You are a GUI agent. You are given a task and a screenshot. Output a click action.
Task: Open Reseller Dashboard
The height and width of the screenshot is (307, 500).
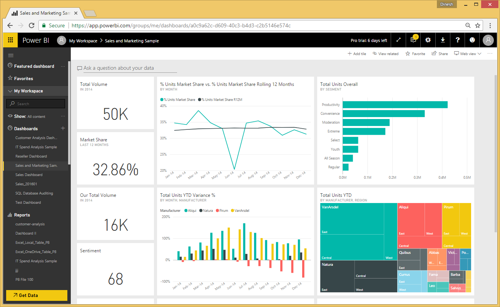pyautogui.click(x=31, y=156)
